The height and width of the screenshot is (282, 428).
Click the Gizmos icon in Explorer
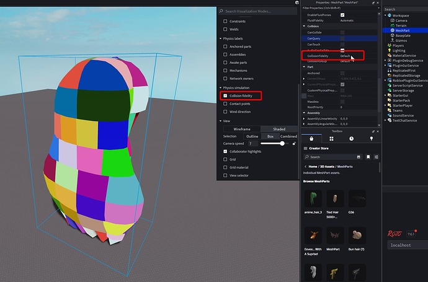pos(393,40)
